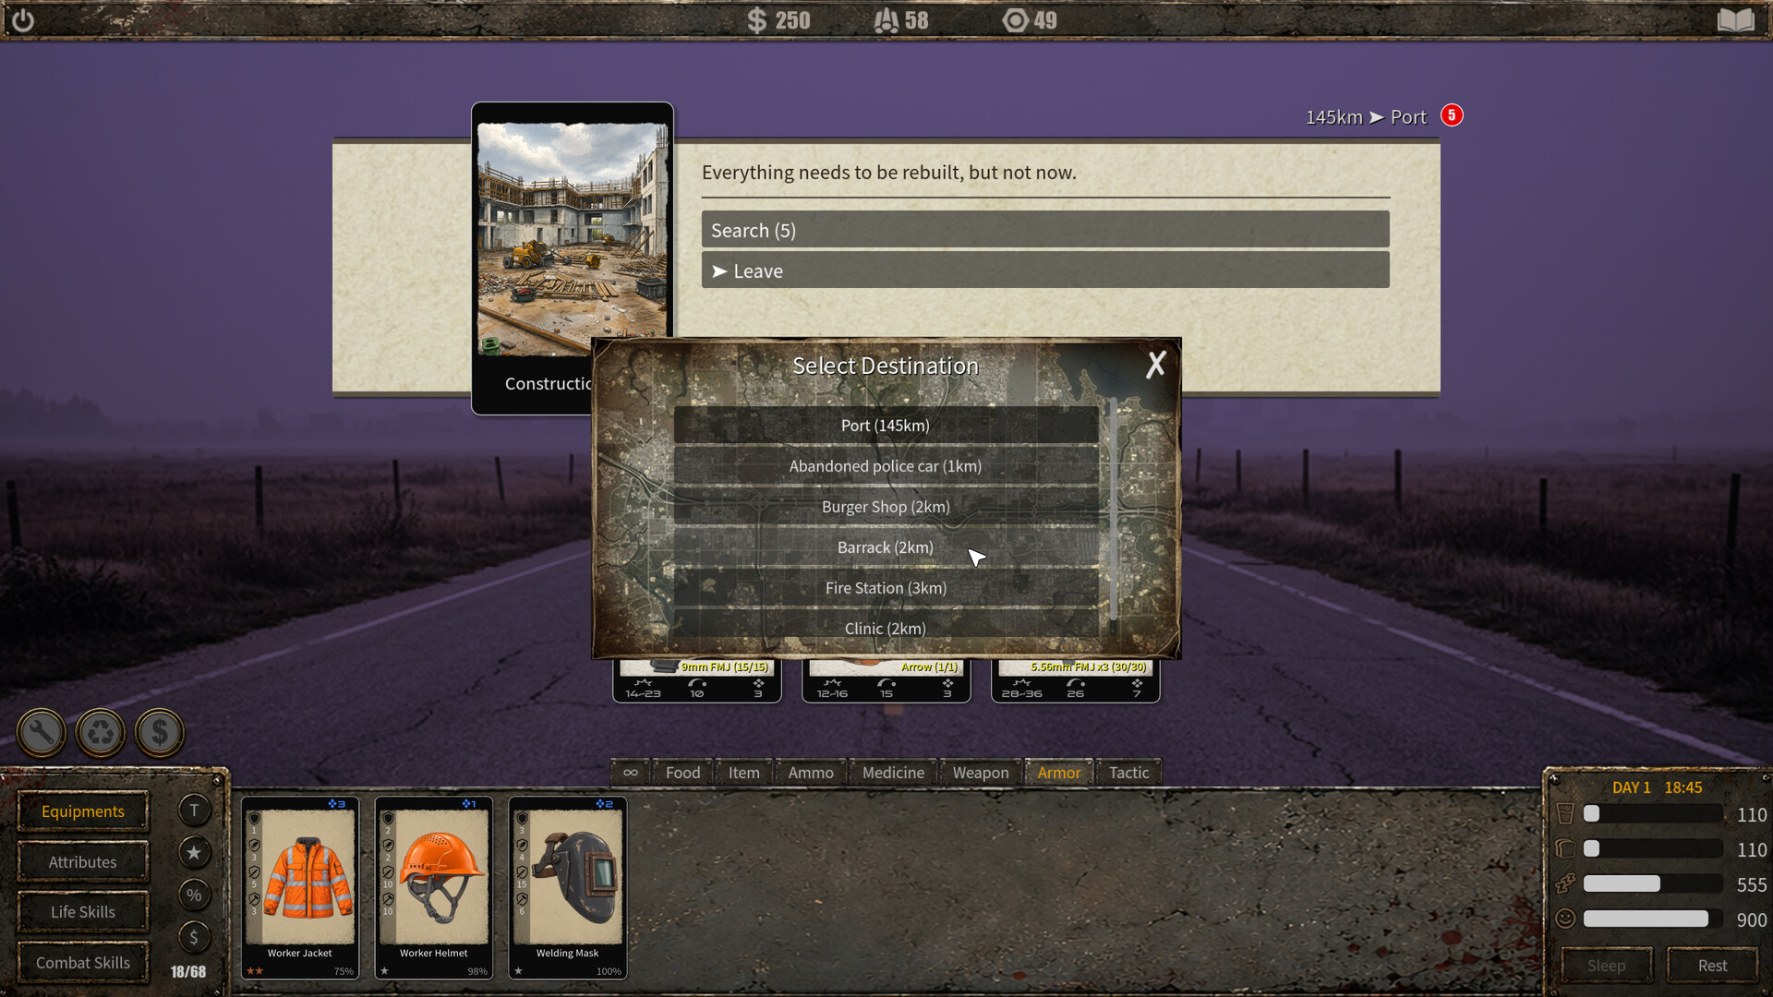Switch to the Food tab

(x=682, y=773)
